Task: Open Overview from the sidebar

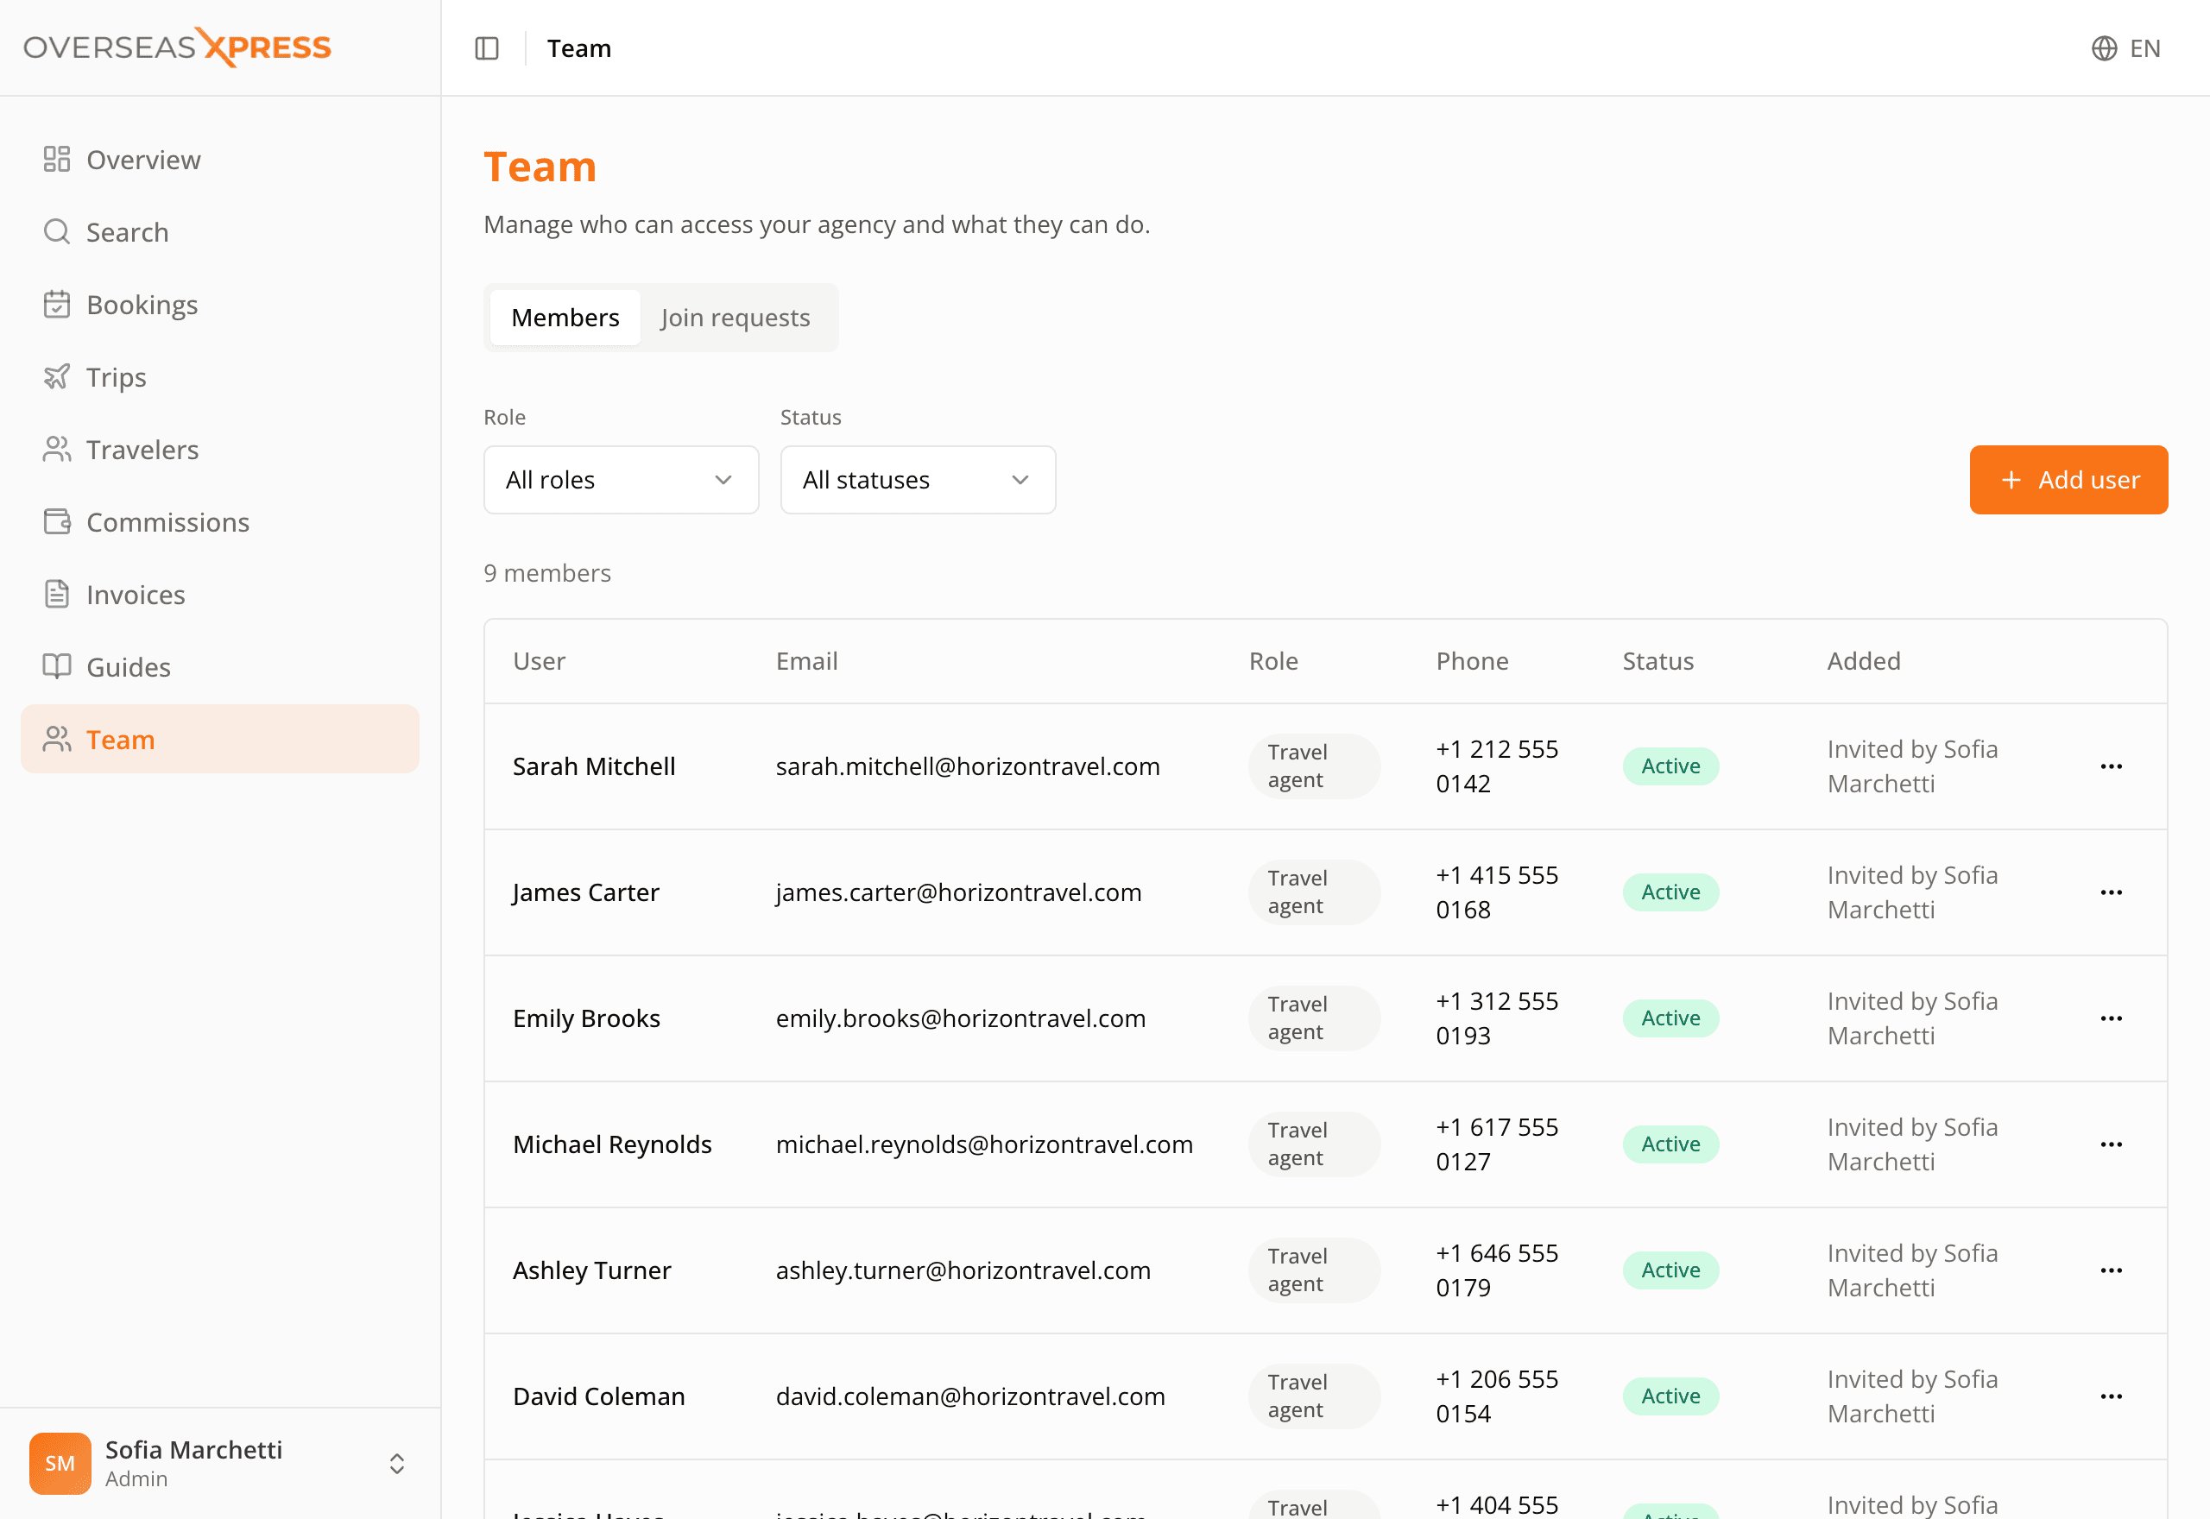Action: [x=220, y=160]
